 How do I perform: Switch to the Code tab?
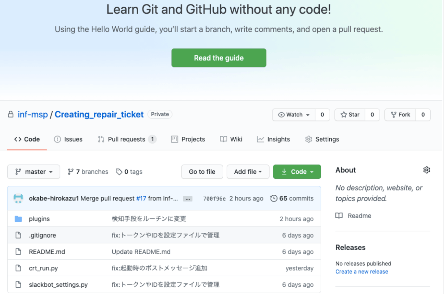pos(27,139)
